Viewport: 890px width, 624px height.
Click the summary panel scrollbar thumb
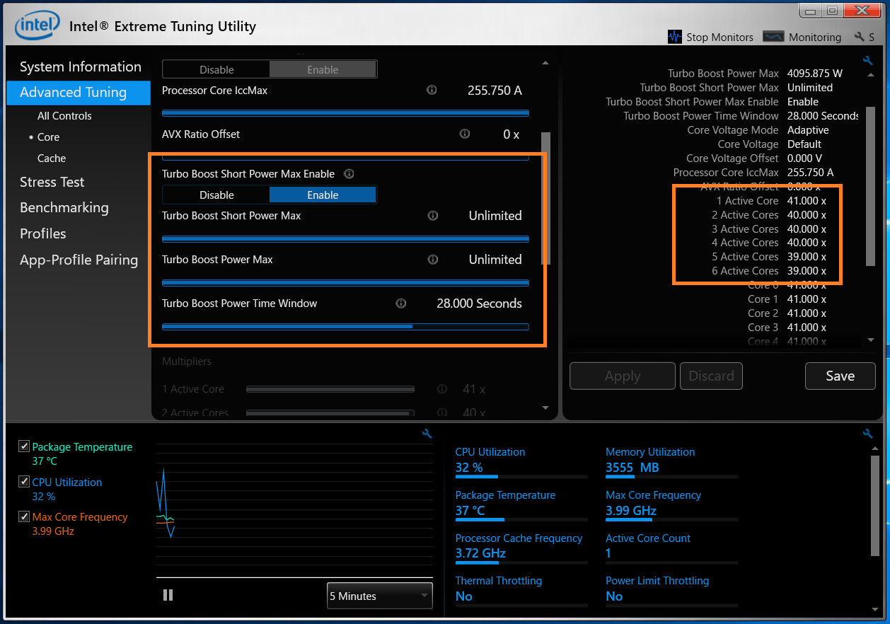click(871, 186)
